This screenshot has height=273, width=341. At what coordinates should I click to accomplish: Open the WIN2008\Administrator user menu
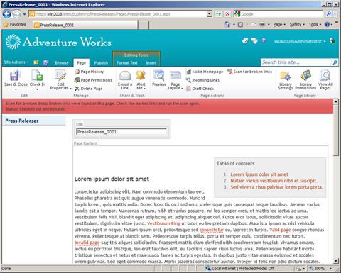click(x=300, y=41)
